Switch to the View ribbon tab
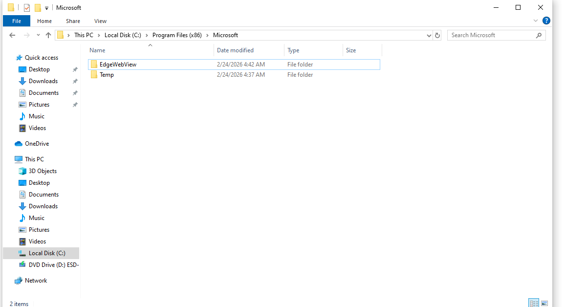Image resolution: width=565 pixels, height=307 pixels. [100, 21]
